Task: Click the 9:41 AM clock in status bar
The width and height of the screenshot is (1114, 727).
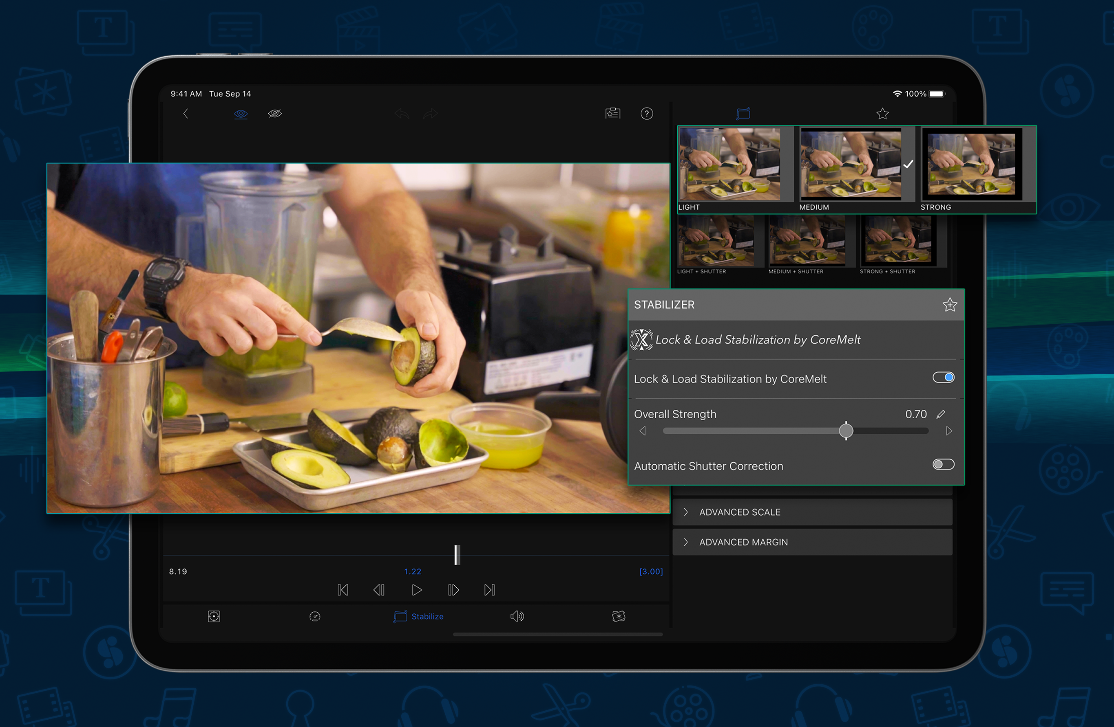Action: point(186,94)
